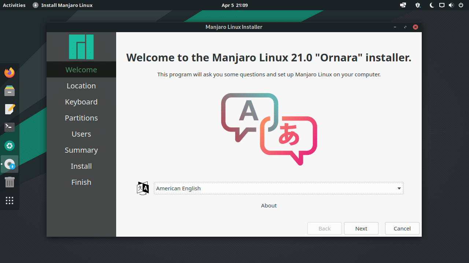Click the translation books icon beside language field
This screenshot has width=469, height=263.
pyautogui.click(x=143, y=188)
